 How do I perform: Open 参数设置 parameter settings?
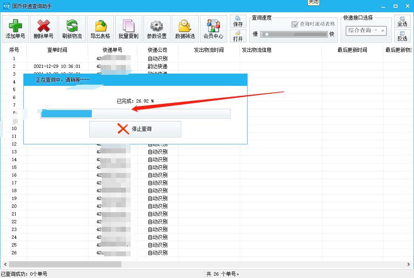coord(157,28)
